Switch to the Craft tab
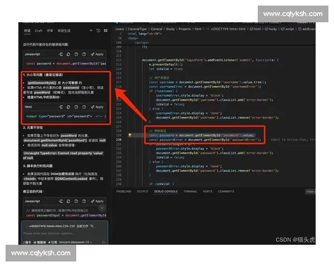 pos(38,31)
